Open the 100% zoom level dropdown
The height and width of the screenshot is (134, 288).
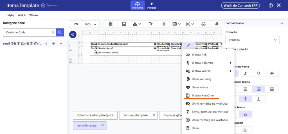pos(90,24)
